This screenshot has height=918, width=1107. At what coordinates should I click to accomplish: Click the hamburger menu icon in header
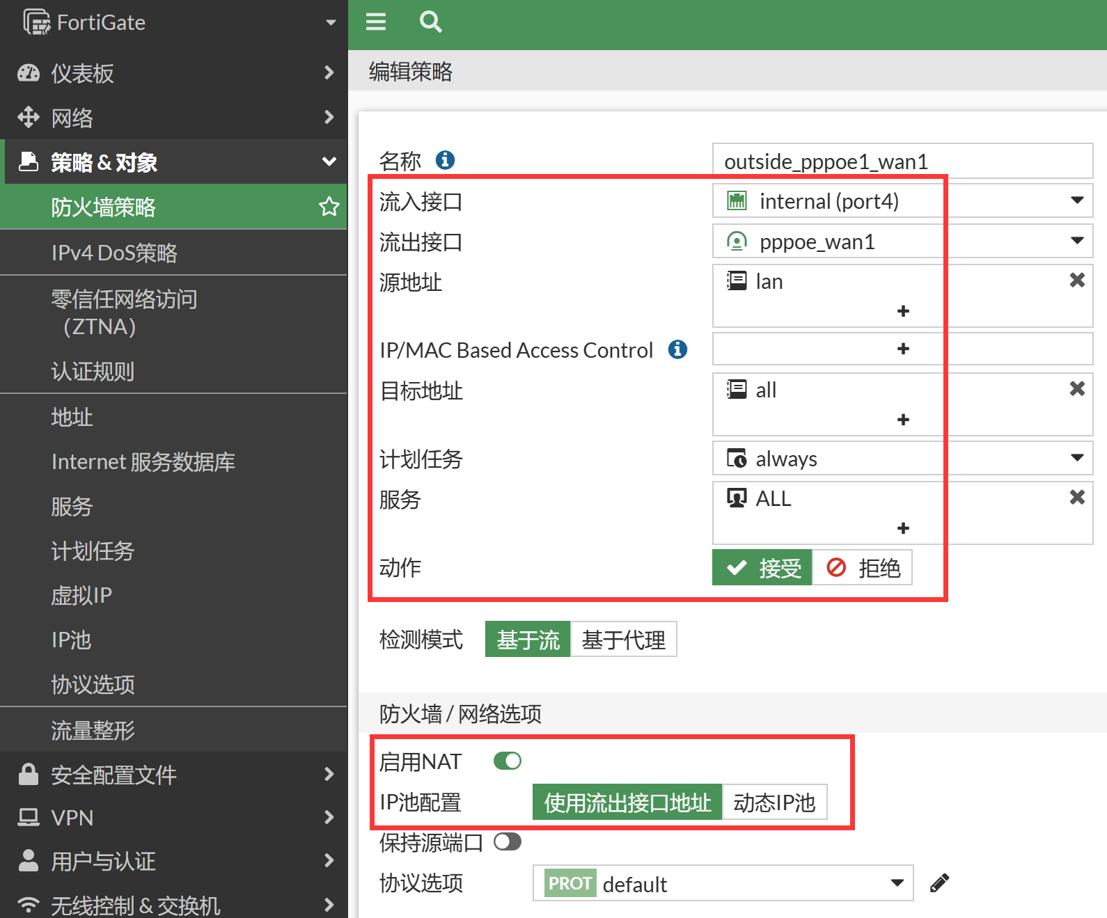click(376, 22)
